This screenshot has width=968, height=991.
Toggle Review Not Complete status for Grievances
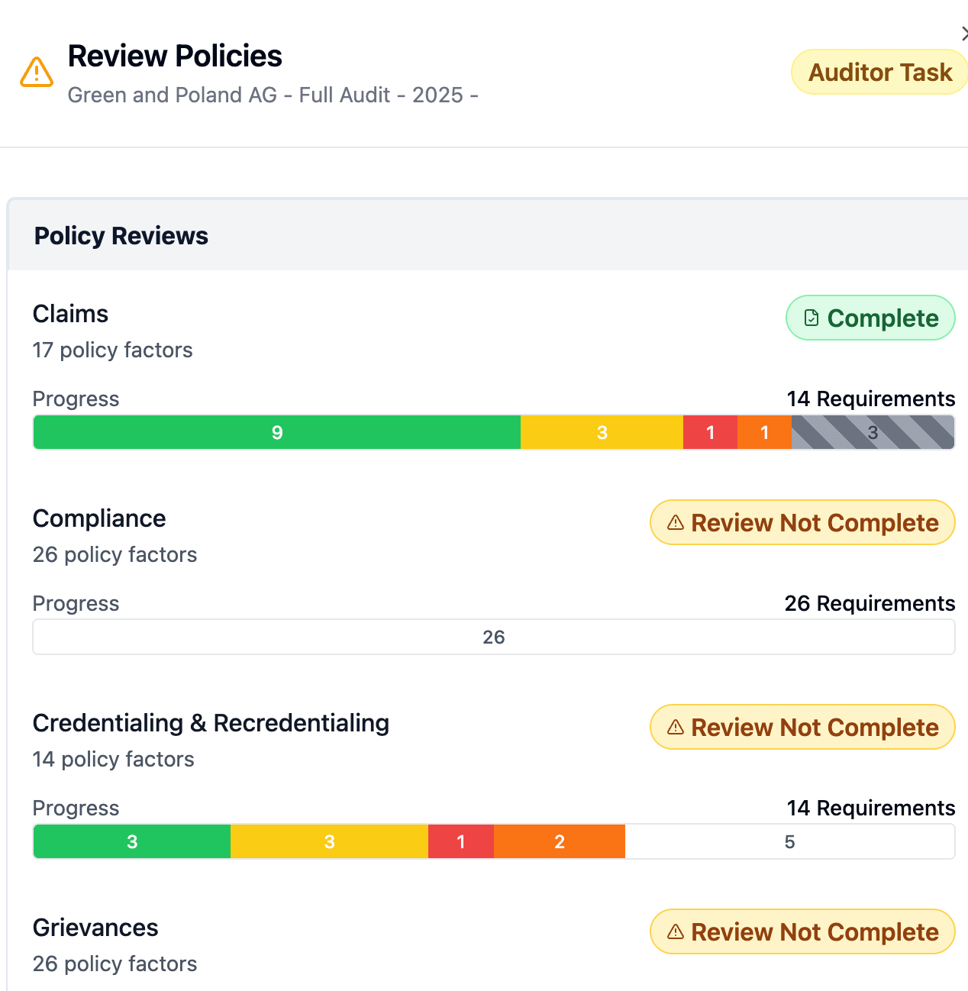click(802, 931)
